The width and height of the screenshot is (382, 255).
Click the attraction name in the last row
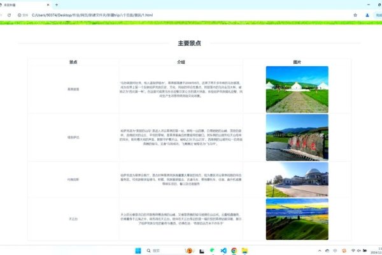(73, 219)
